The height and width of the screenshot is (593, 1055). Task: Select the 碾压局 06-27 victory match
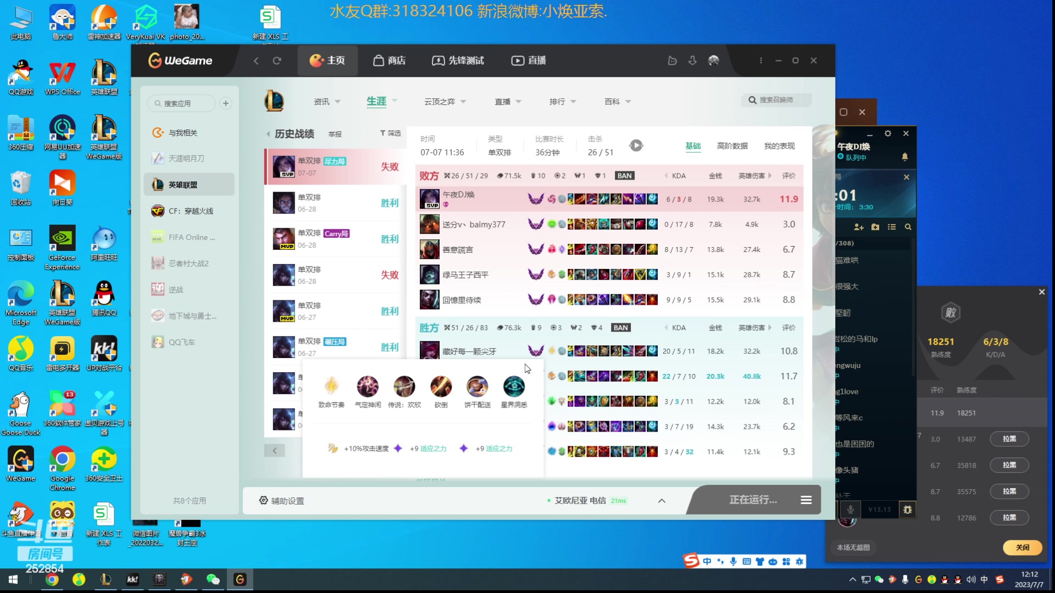pyautogui.click(x=336, y=347)
